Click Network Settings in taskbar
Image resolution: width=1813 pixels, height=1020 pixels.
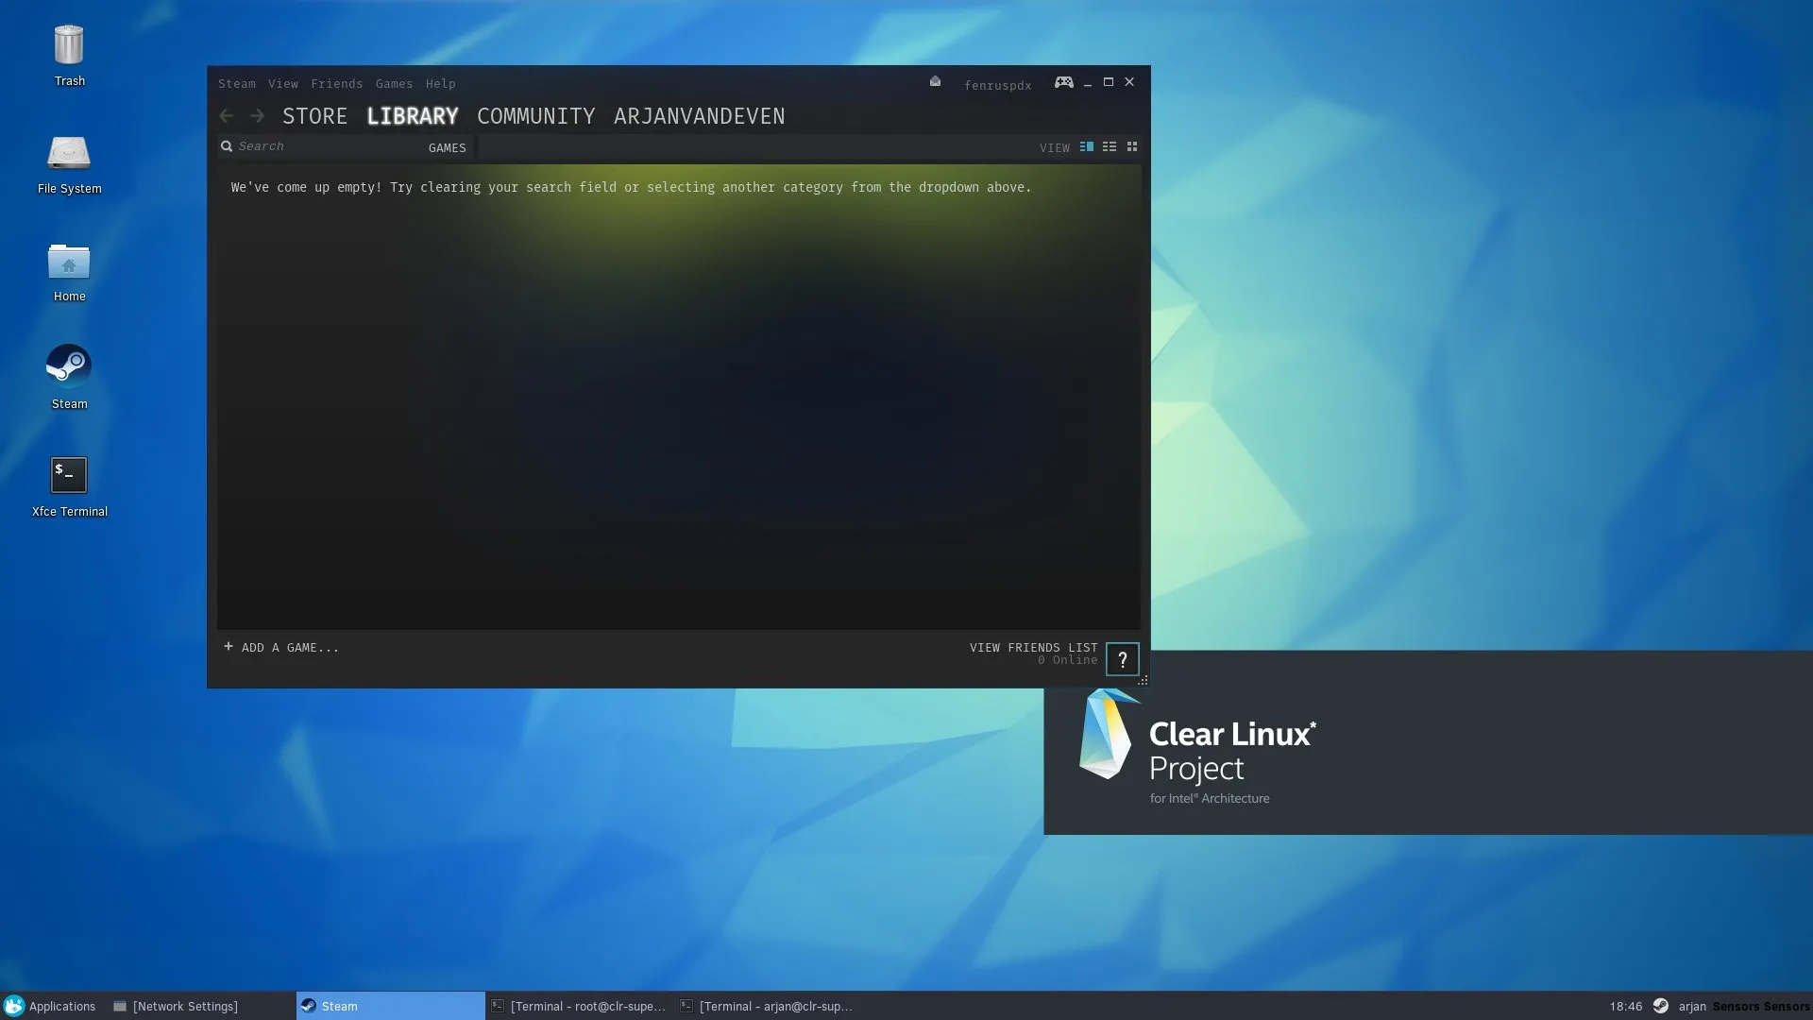tap(184, 1005)
